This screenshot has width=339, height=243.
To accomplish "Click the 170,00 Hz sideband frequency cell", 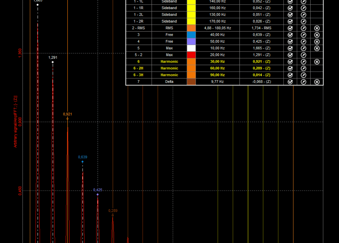I will coord(217,21).
